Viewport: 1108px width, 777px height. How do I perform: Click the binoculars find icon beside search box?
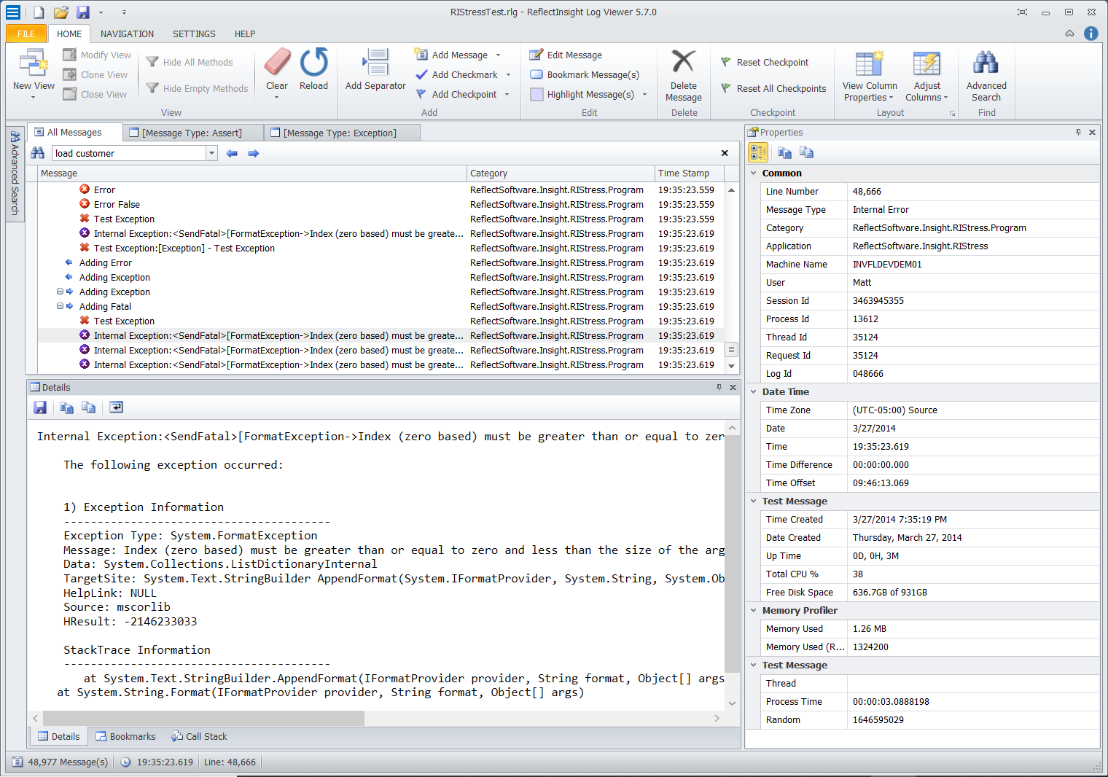pyautogui.click(x=38, y=153)
